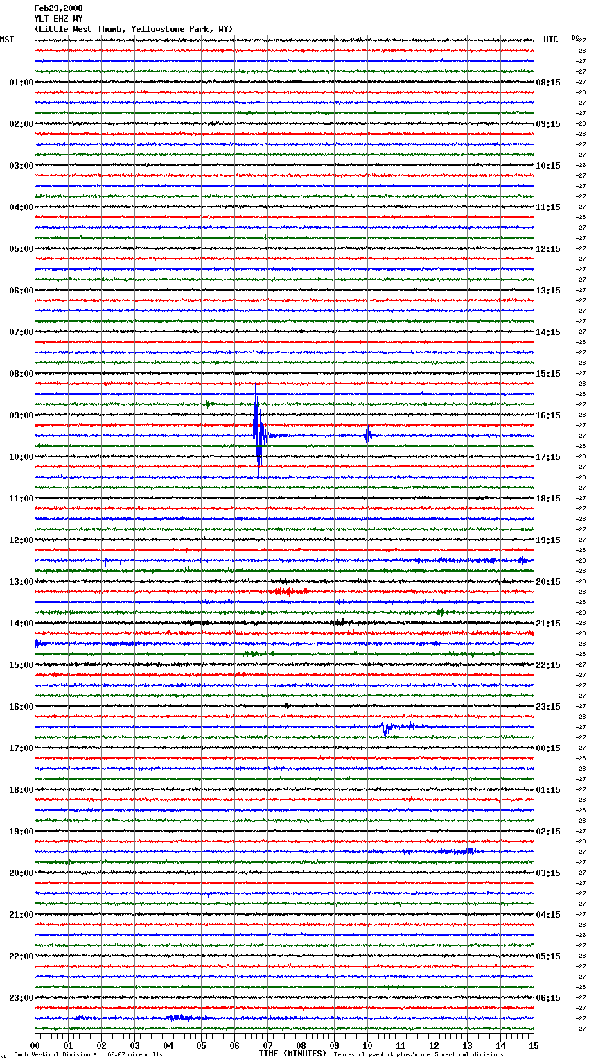Select the '10' minute axis label
Image resolution: width=589 pixels, height=1064 pixels.
pos(367,1045)
